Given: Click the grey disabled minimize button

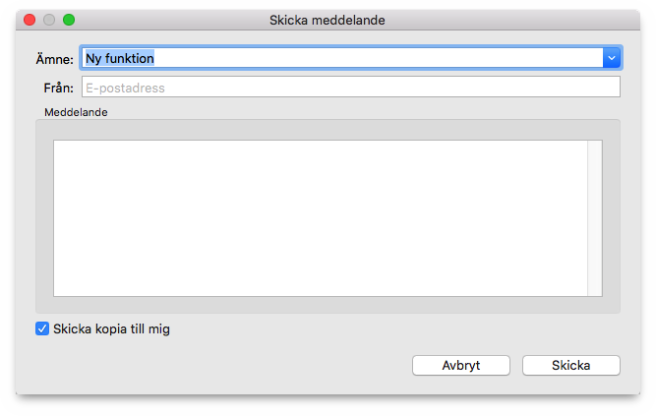Looking at the screenshot, I should coord(49,20).
